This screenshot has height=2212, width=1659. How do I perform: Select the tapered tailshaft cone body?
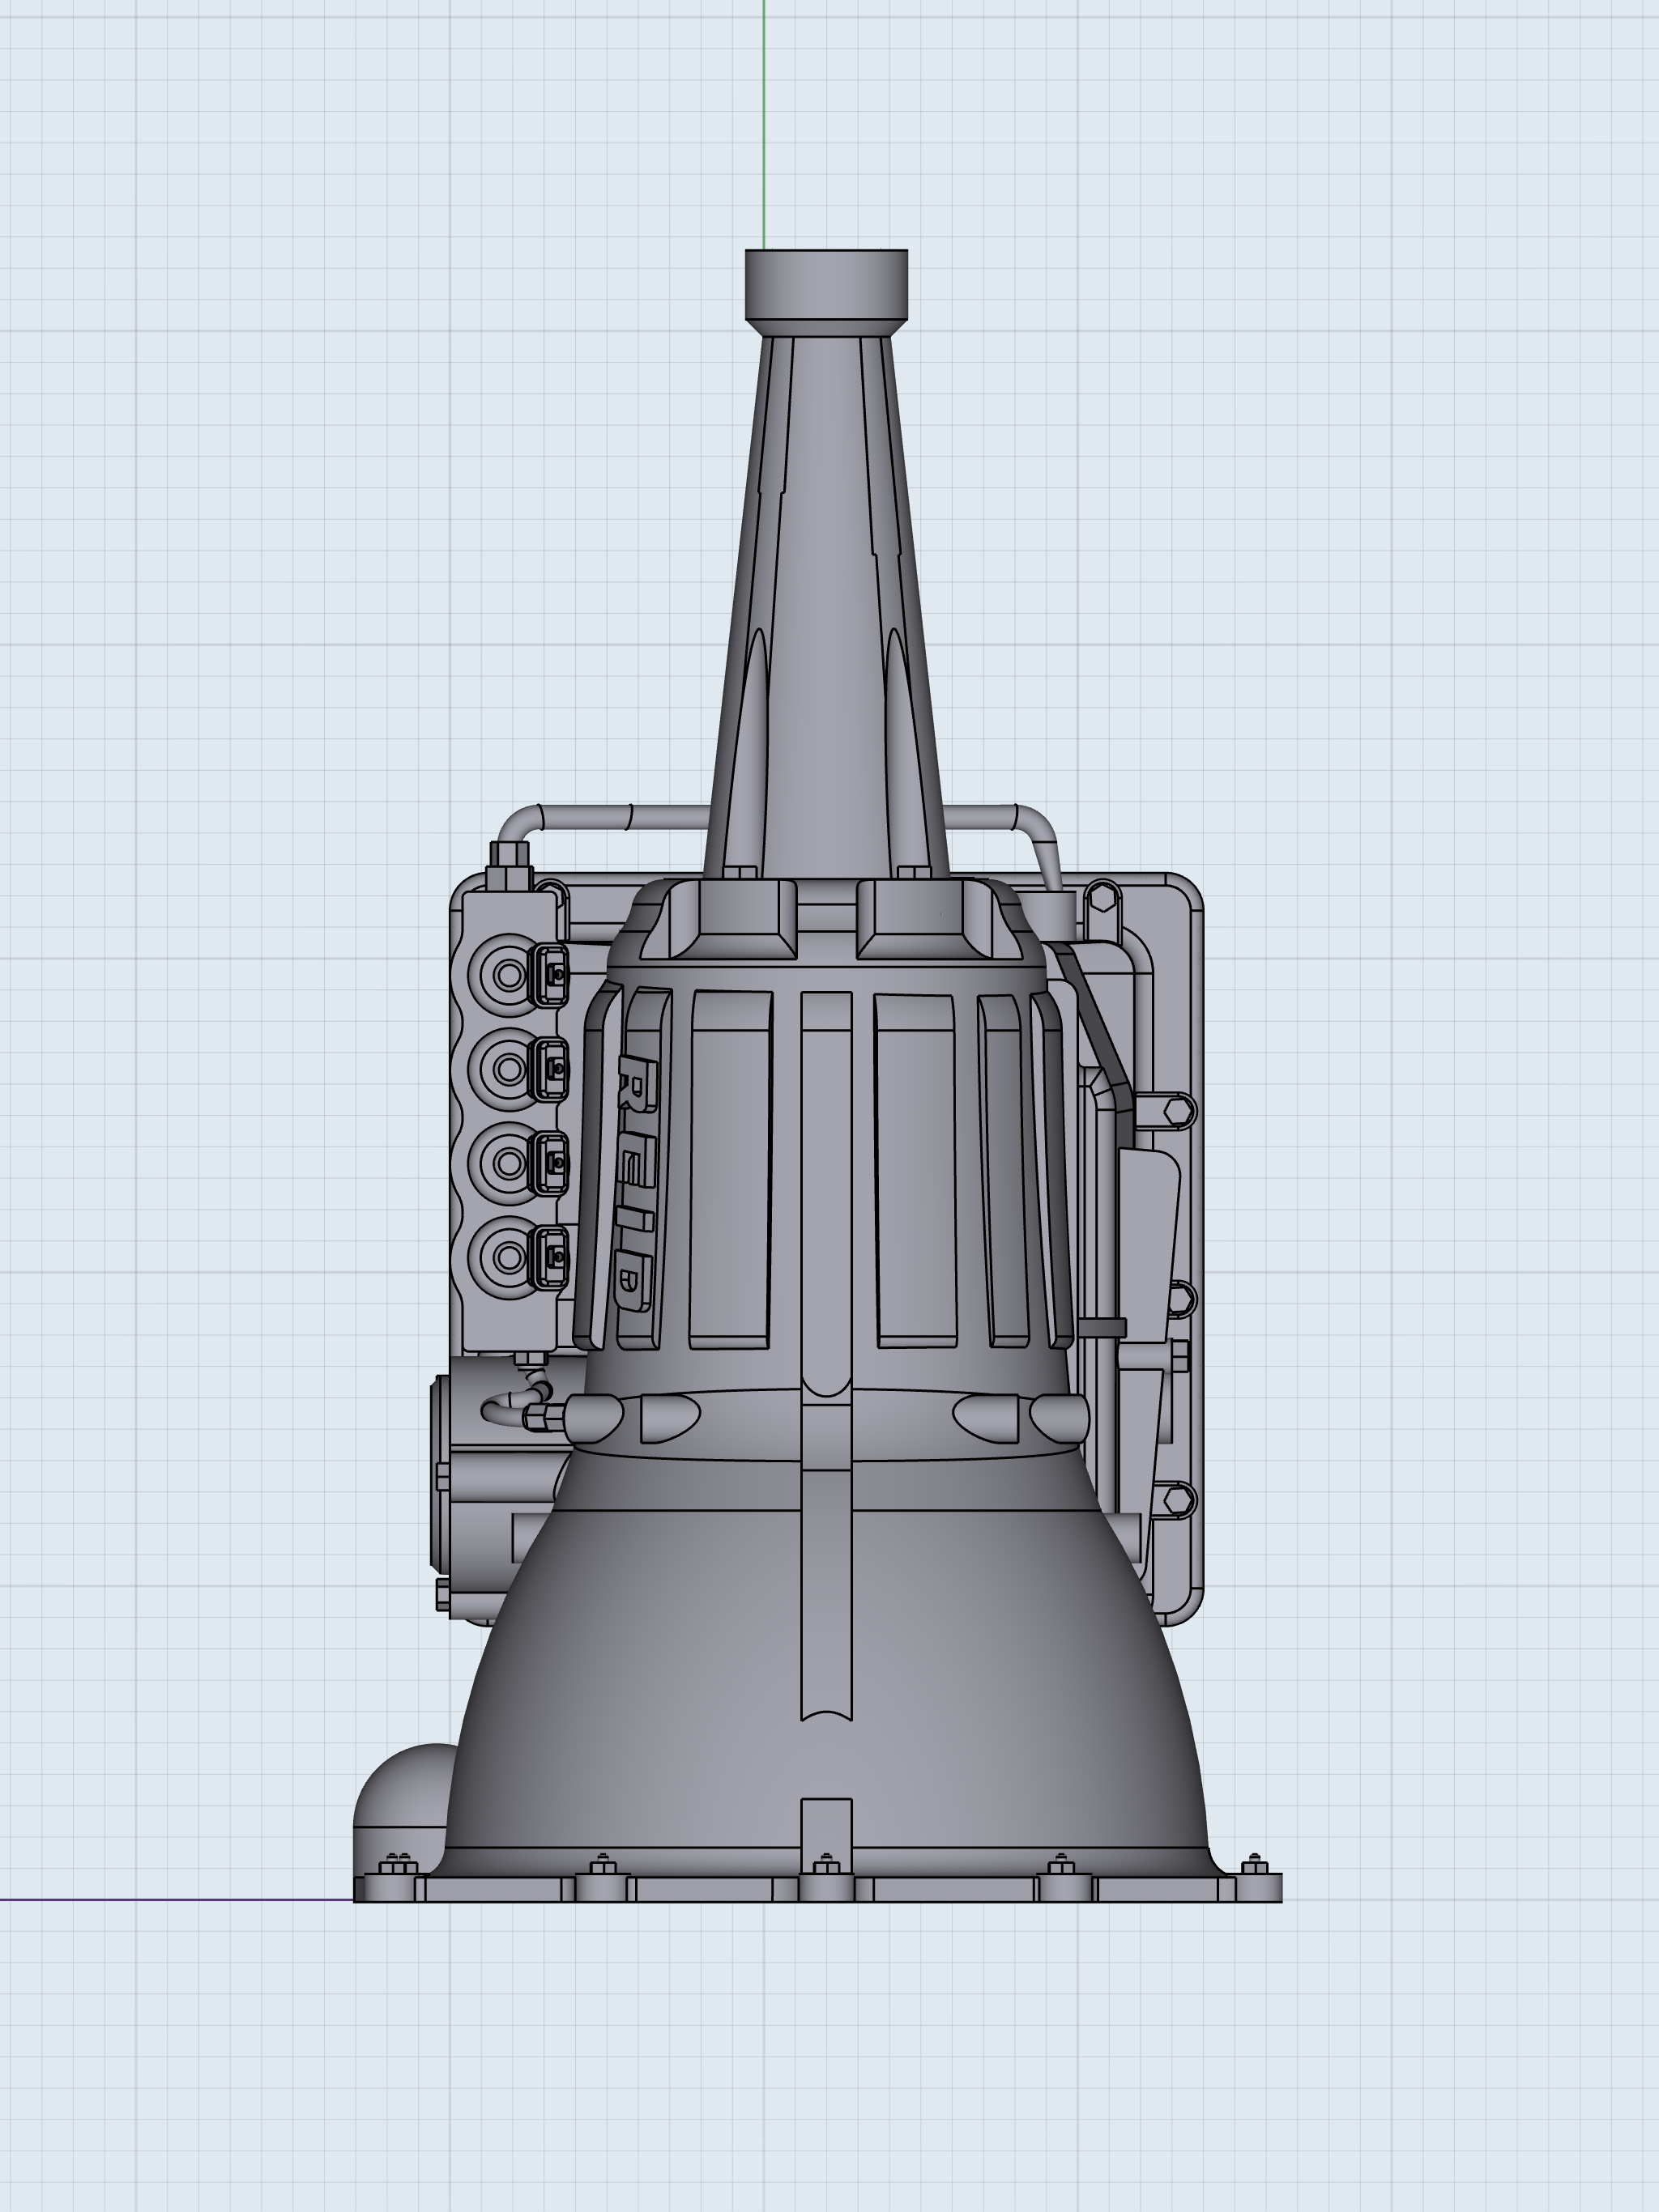click(825, 600)
